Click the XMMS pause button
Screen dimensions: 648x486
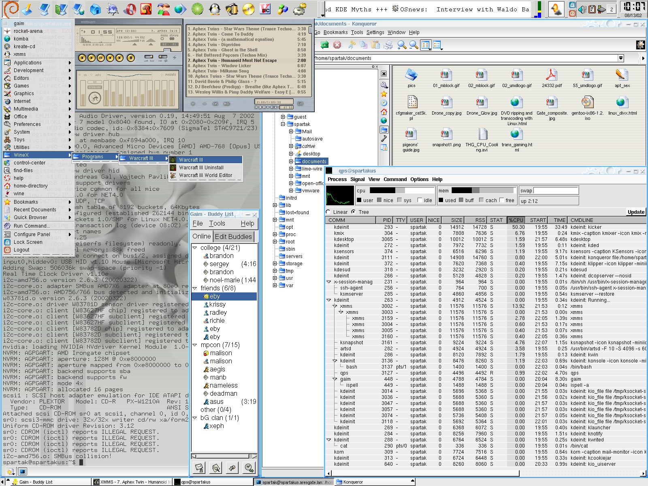(101, 58)
